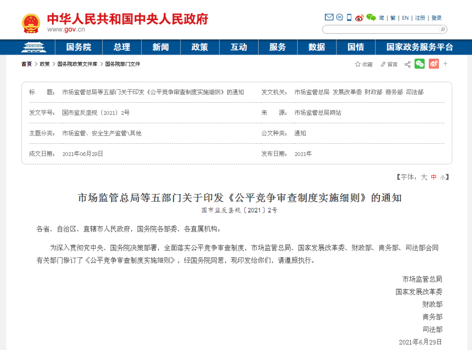Click the magnifier icon to search
This screenshot has width=472, height=350.
click(442, 29)
